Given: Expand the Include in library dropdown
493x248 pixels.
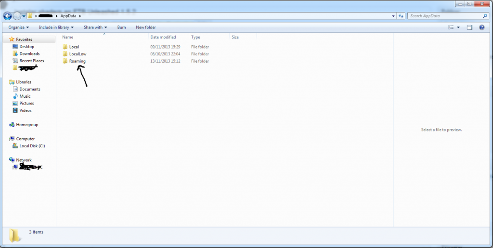Looking at the screenshot, I should pos(56,27).
